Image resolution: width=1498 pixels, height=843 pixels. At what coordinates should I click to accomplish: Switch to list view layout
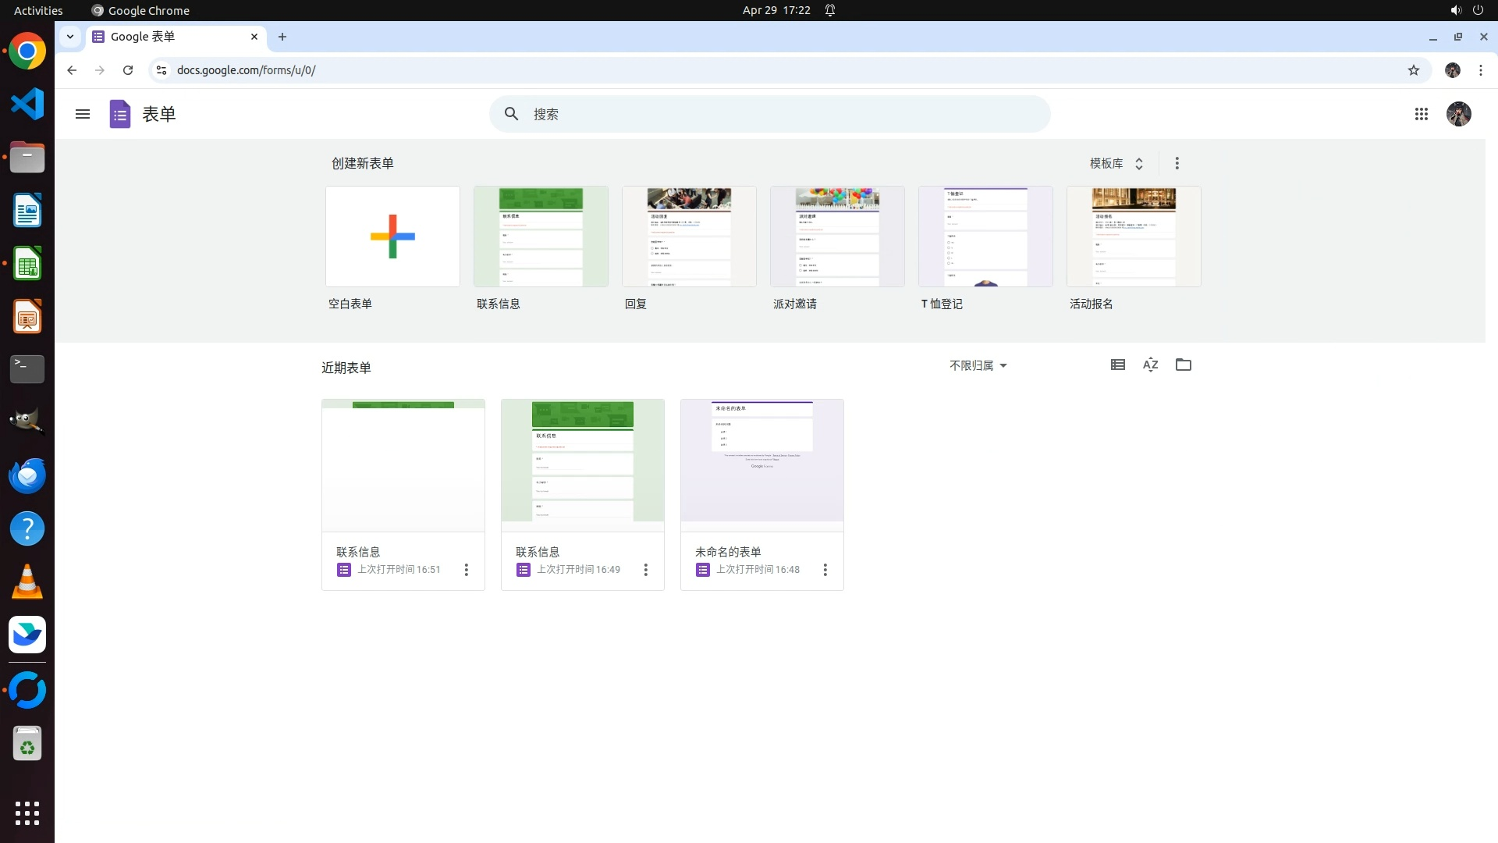(x=1117, y=365)
